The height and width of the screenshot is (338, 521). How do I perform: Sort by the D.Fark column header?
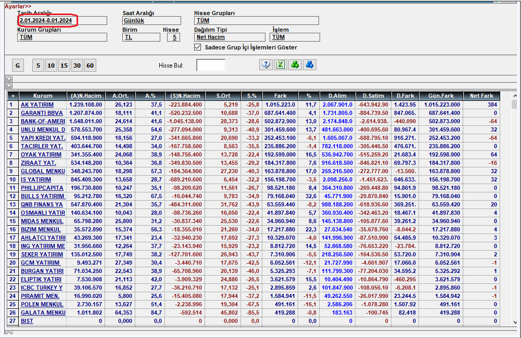point(405,96)
